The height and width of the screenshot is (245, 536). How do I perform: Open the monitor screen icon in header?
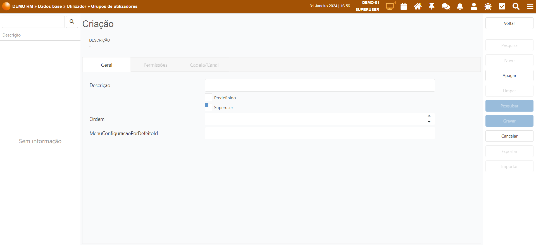pyautogui.click(x=390, y=6)
